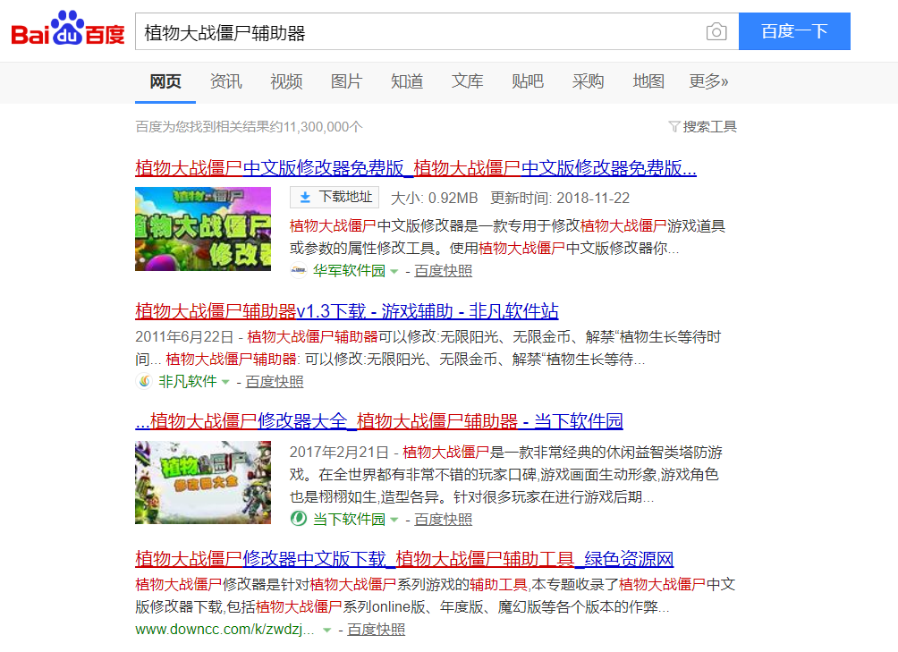Open result 植物大战僵尸中文版修改器免费版
898x652 pixels.
pyautogui.click(x=416, y=168)
